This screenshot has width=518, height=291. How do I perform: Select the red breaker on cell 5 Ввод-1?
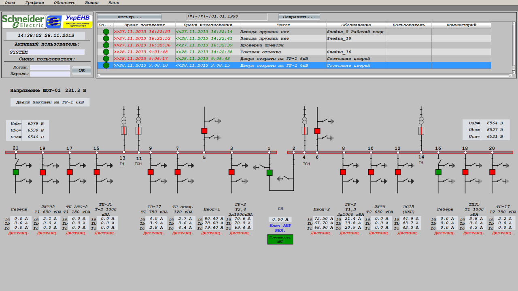click(204, 131)
